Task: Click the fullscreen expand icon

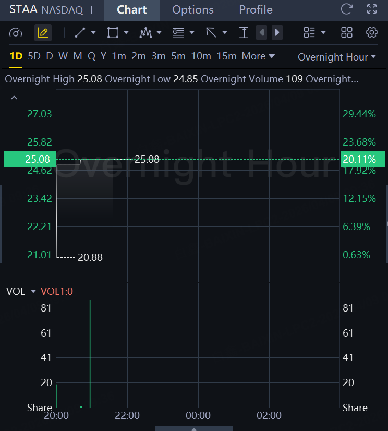Action: tap(372, 9)
